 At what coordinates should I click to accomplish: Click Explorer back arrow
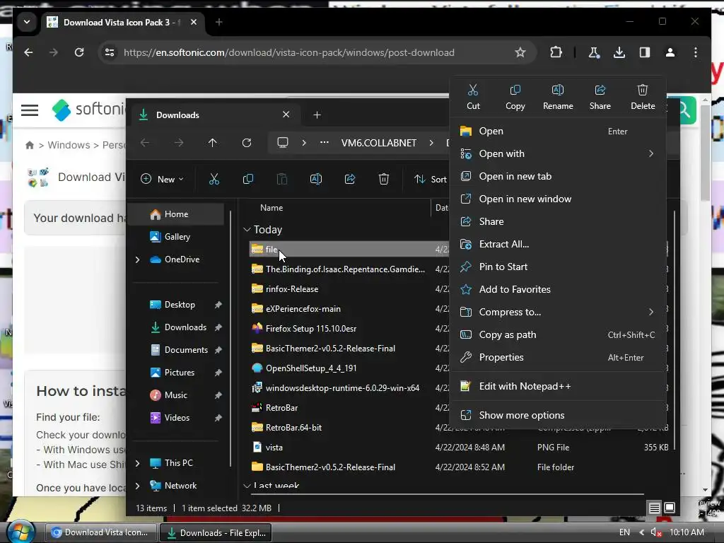pyautogui.click(x=144, y=143)
